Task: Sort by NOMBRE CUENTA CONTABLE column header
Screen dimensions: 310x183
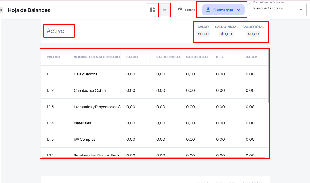Action: click(97, 57)
